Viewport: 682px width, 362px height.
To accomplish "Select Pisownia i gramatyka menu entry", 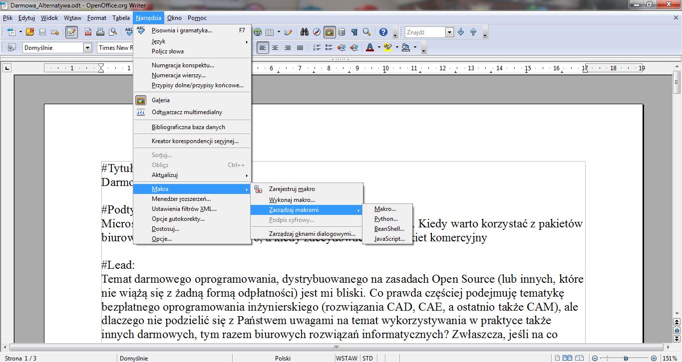I will click(x=192, y=30).
